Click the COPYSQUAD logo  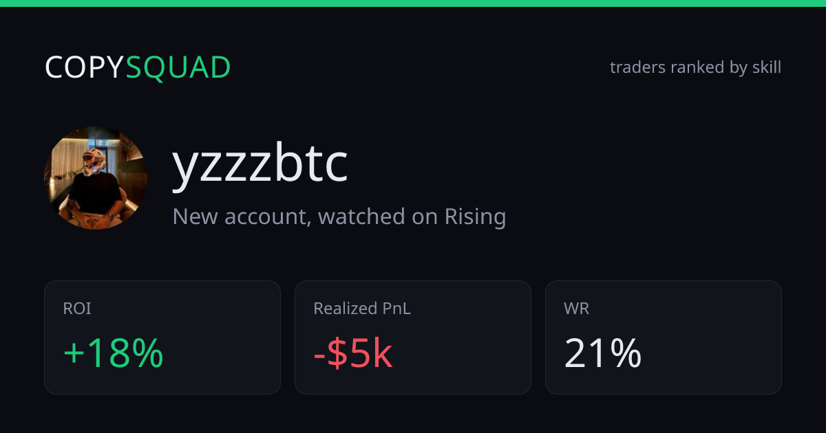(x=138, y=67)
